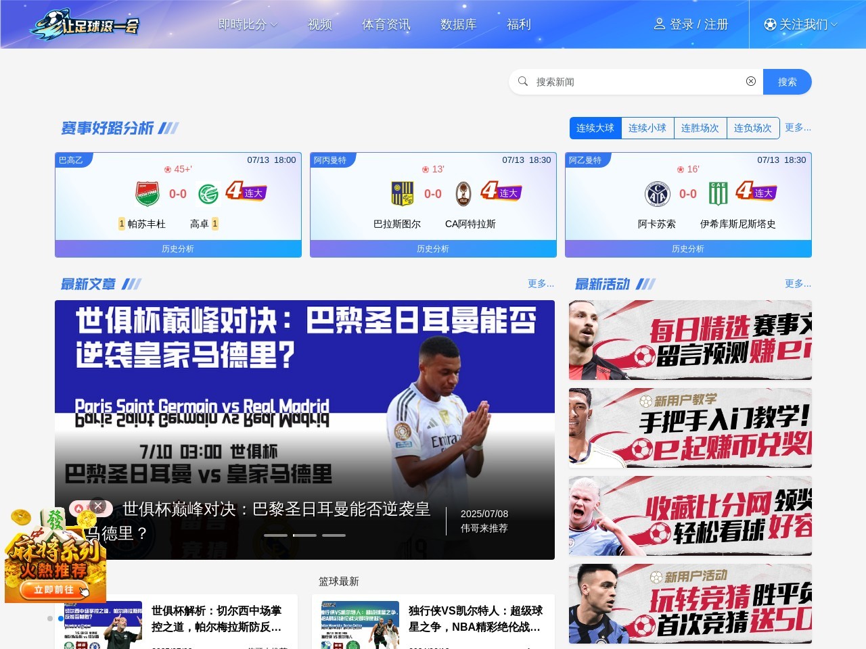This screenshot has height=649, width=866.
Task: Click the 历史分析 button on 阿丙曼特 match
Action: pyautogui.click(x=433, y=249)
